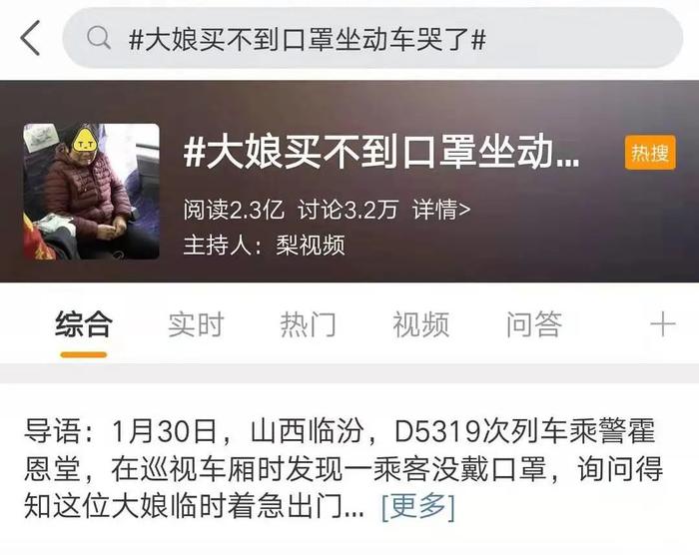Open the topic thumbnail of woman on train

92,192
